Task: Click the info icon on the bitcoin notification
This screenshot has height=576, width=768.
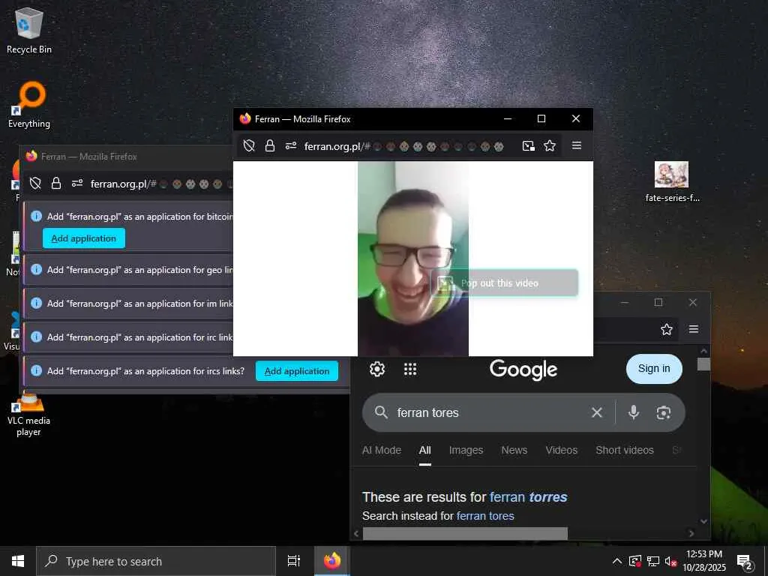Action: pos(36,216)
